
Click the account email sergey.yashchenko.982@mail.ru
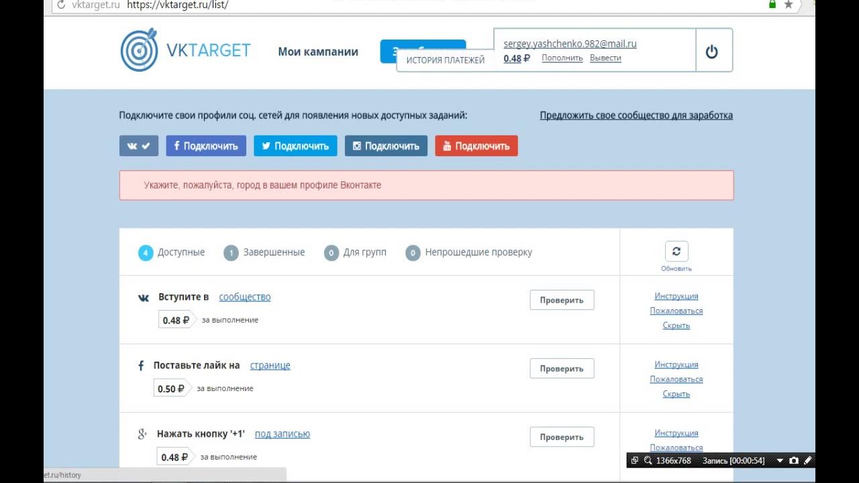tap(570, 44)
